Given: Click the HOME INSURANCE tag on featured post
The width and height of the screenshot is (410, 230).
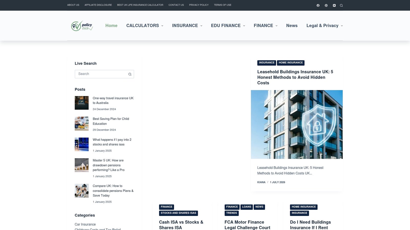Looking at the screenshot, I should click(291, 63).
